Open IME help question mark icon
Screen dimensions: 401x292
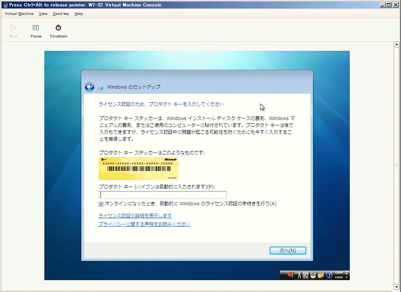(329, 275)
